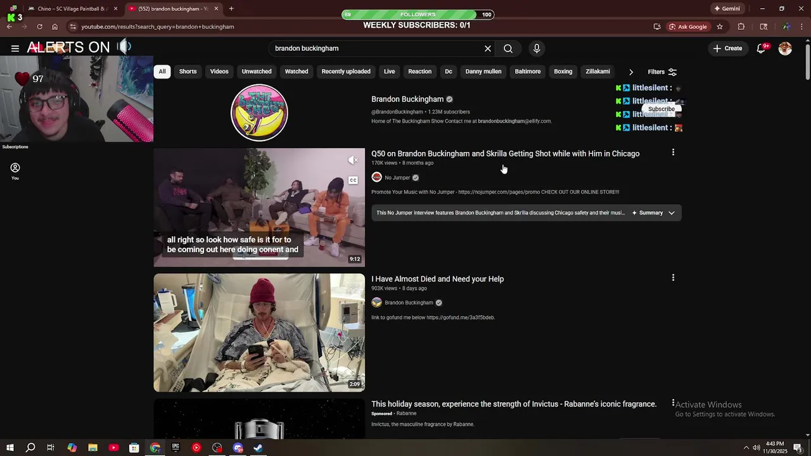Image resolution: width=811 pixels, height=456 pixels.
Task: Select the Recently uploaded filter chip
Action: pos(346,72)
